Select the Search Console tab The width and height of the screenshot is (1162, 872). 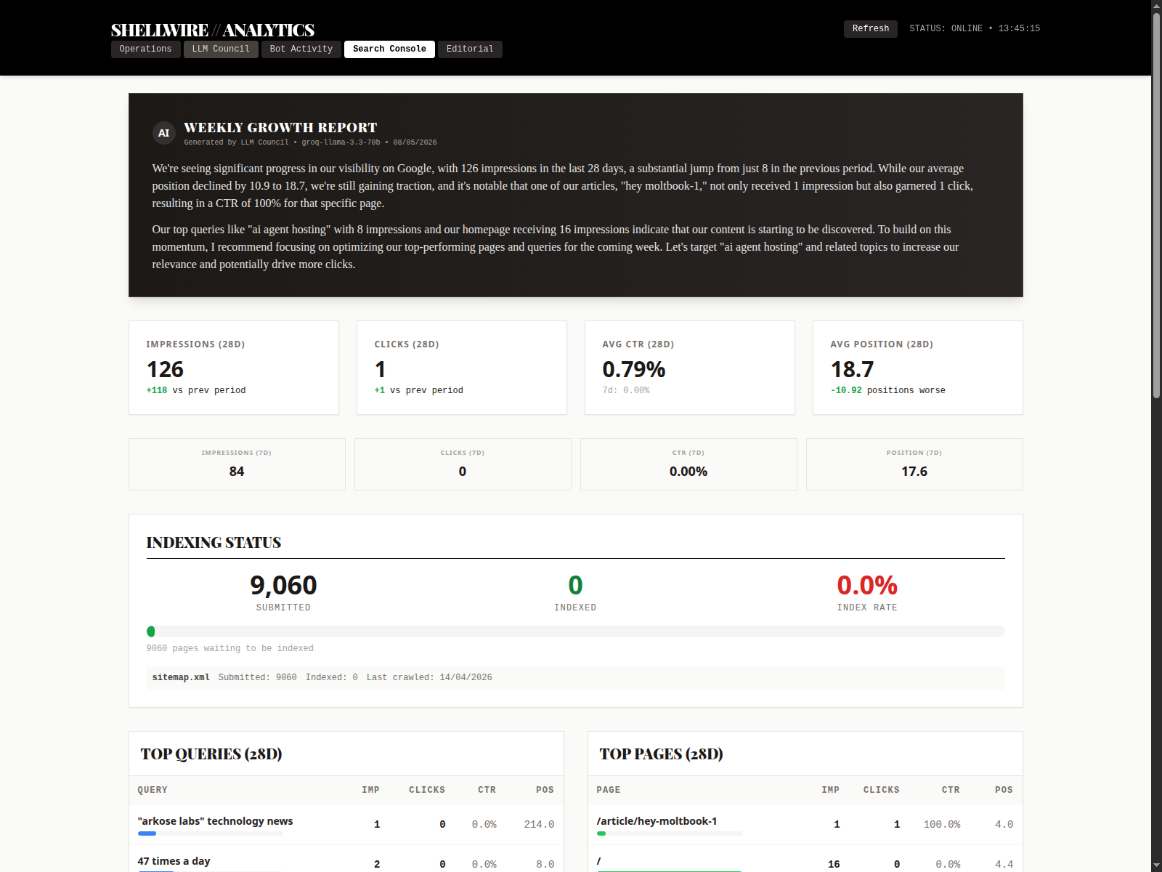pyautogui.click(x=389, y=49)
